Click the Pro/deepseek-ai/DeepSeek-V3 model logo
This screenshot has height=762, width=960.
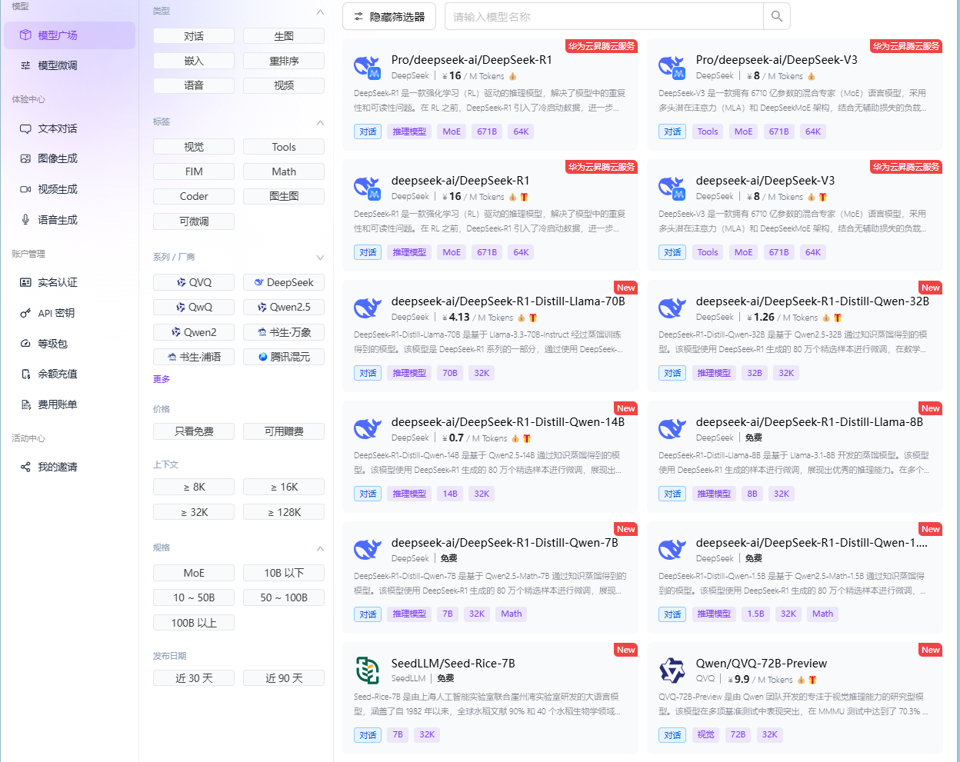pos(672,67)
